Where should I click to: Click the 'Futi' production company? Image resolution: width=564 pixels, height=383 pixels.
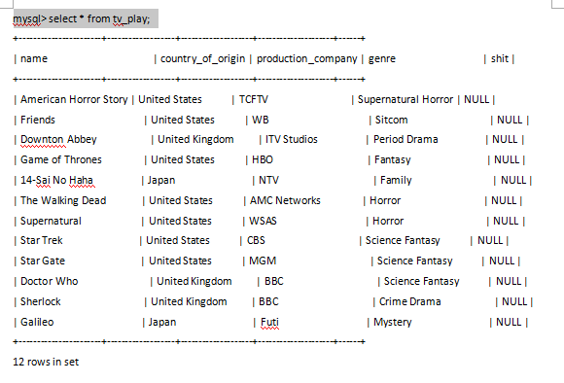[x=269, y=322]
